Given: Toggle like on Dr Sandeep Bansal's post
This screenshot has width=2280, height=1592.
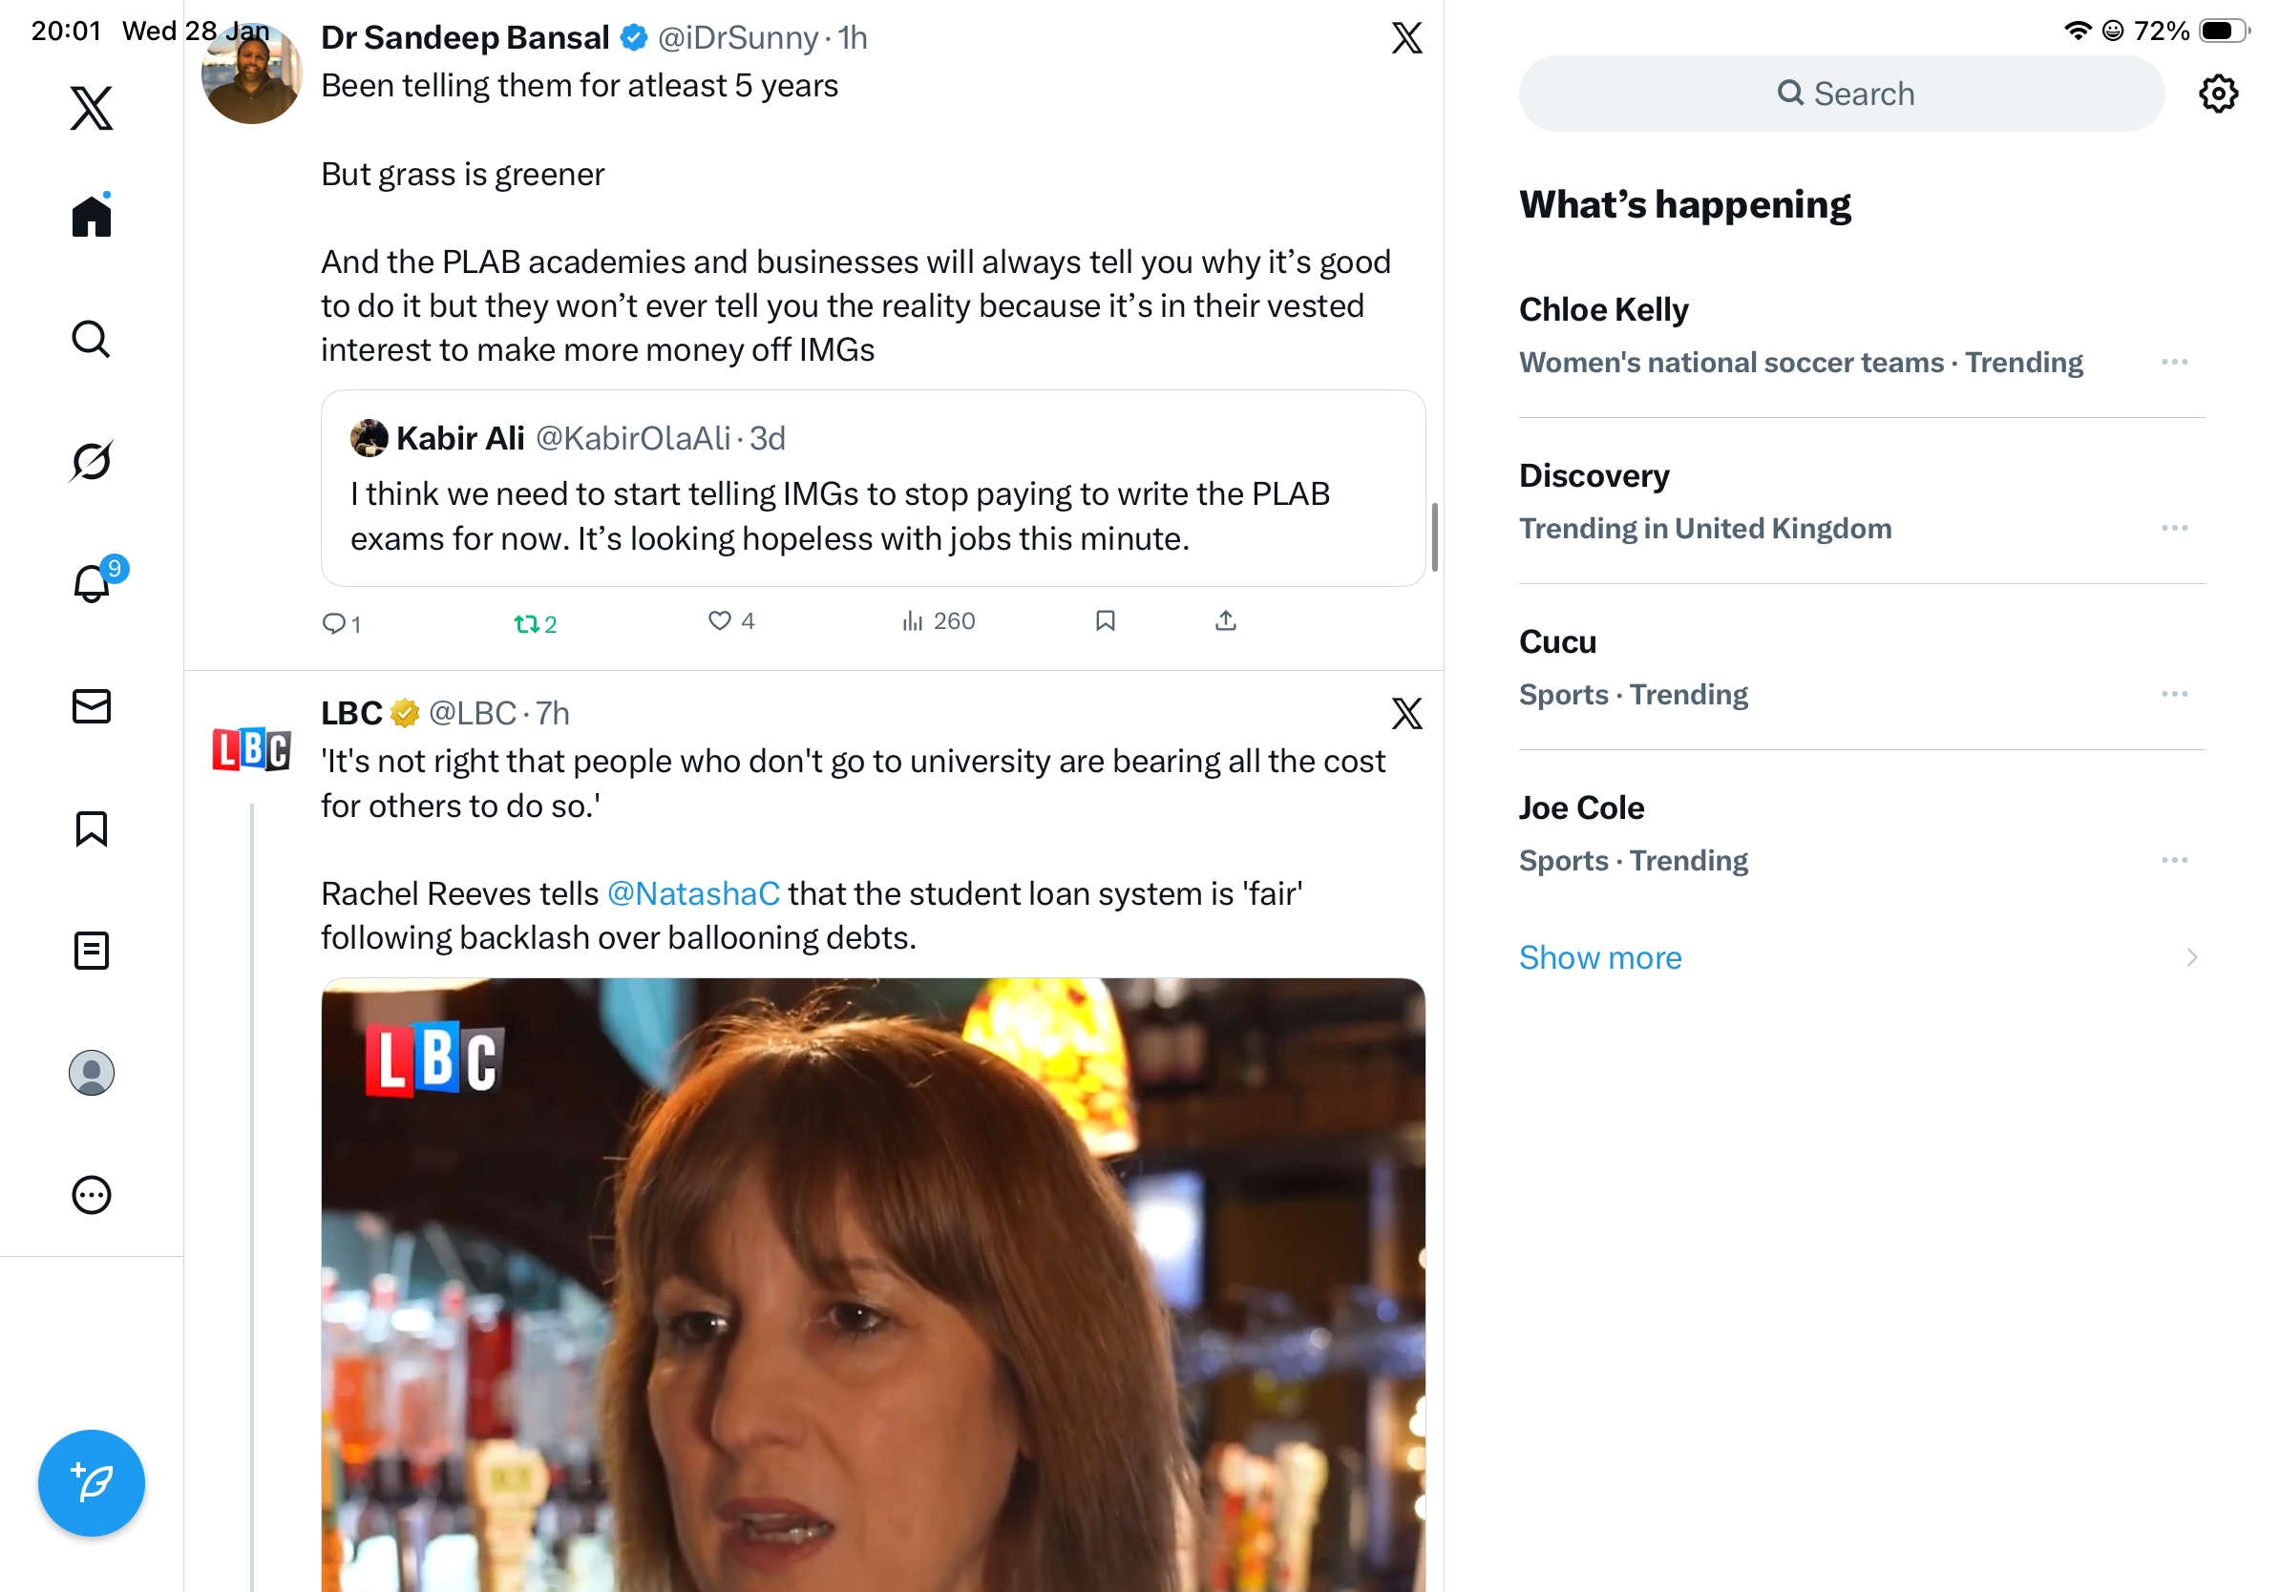Looking at the screenshot, I should tap(719, 620).
